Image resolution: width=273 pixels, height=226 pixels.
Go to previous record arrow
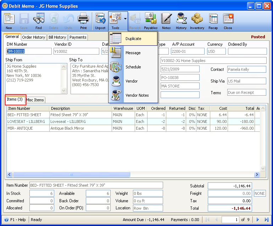(216, 220)
